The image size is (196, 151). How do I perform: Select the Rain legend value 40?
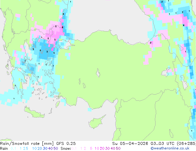50,149
